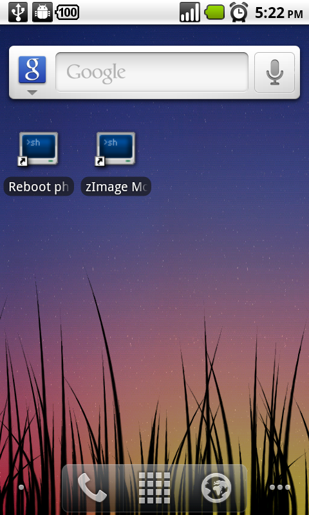Open the Reboot ph shell shortcut icon
Viewport: 309px width, 515px height.
pos(39,149)
